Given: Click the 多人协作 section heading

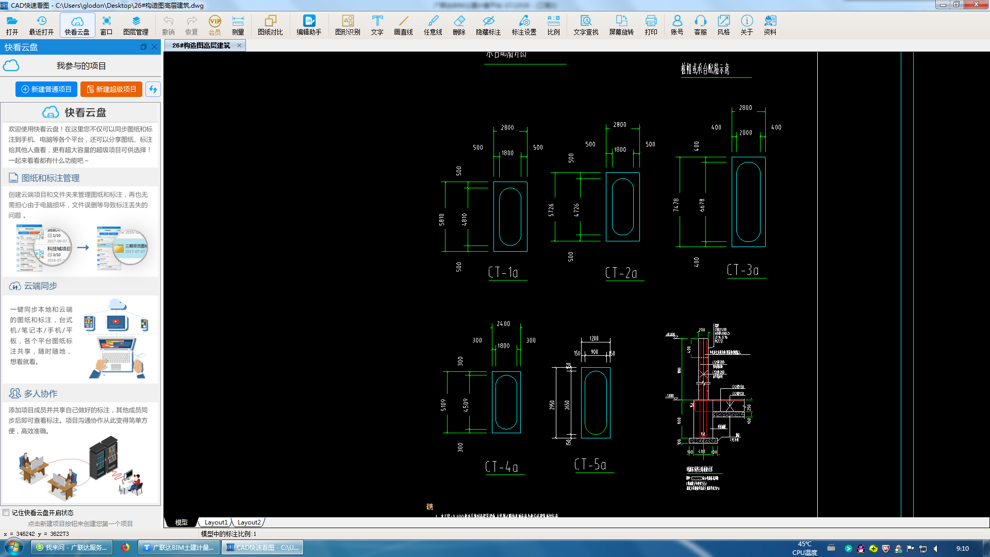Looking at the screenshot, I should click(x=40, y=394).
